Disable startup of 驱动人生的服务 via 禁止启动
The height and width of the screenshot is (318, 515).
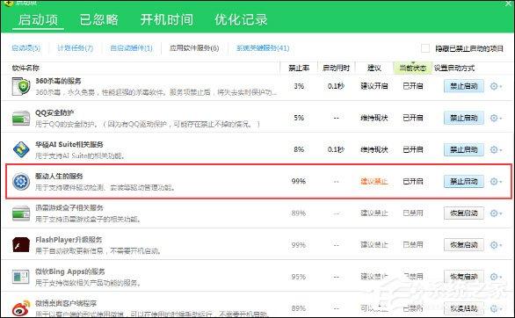coord(464,181)
